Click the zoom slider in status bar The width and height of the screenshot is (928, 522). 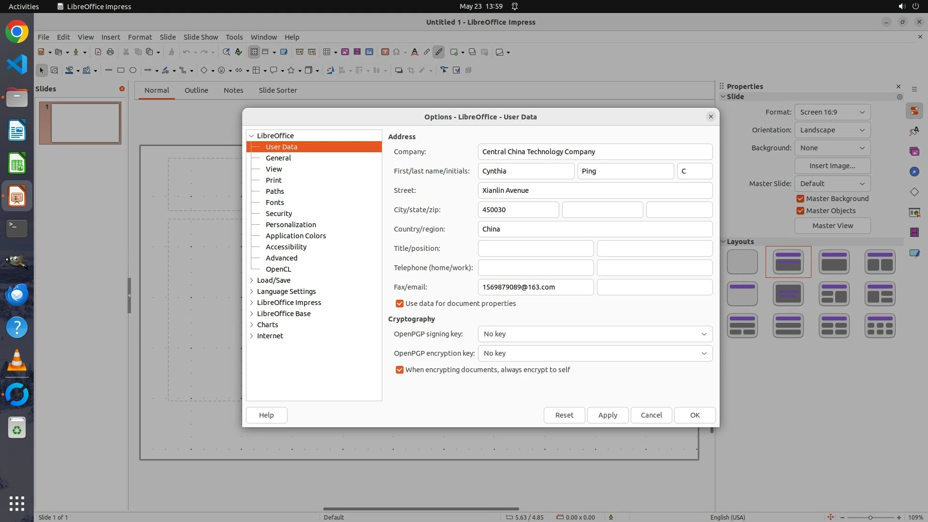click(870, 517)
